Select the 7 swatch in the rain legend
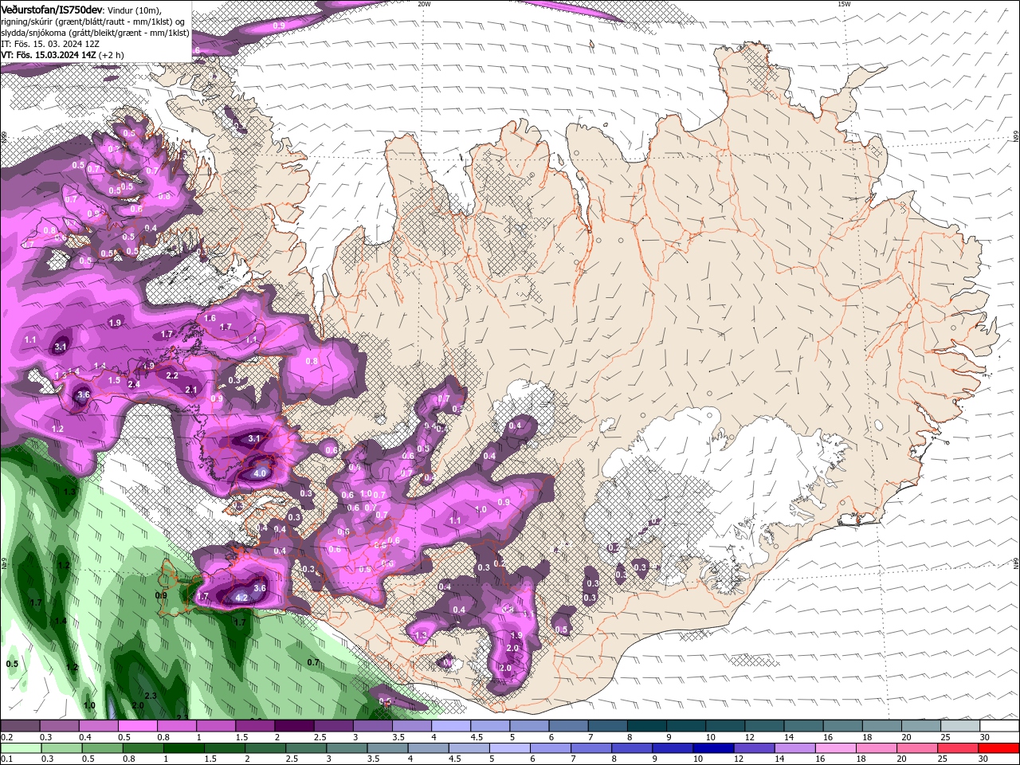The height and width of the screenshot is (765, 1020). 591,748
